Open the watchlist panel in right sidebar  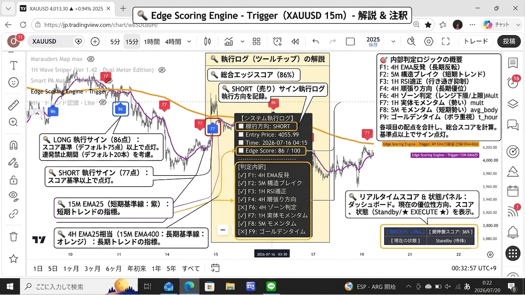pos(513,63)
